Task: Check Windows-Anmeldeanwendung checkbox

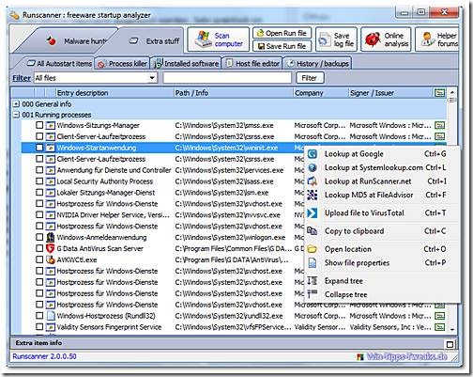Action: [39, 237]
